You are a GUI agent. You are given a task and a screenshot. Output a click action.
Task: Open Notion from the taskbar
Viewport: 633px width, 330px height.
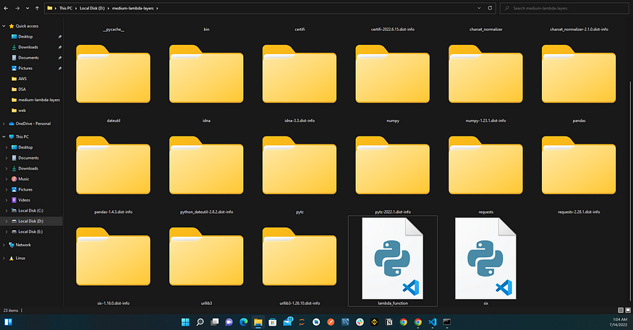388,322
